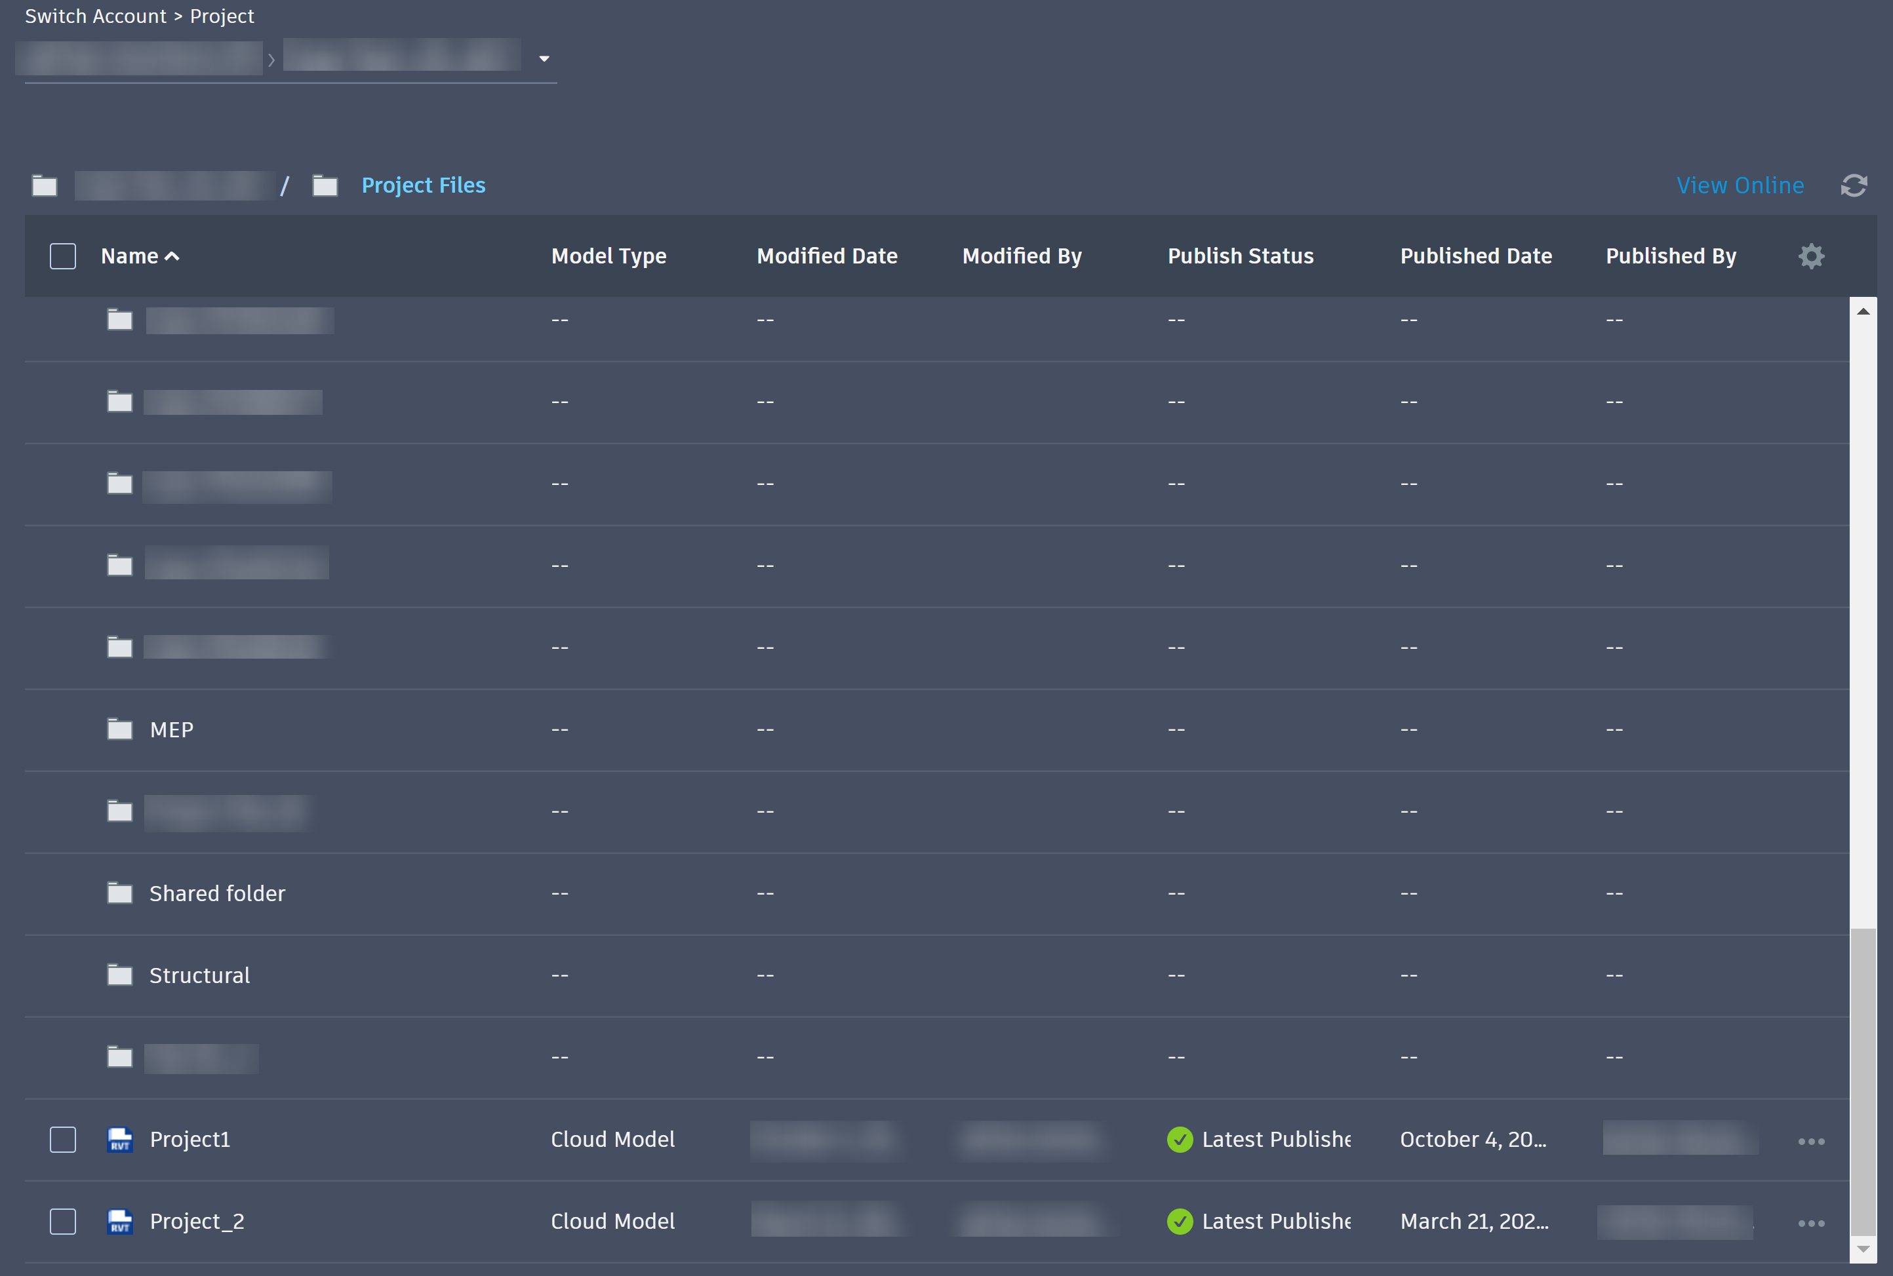1893x1276 pixels.
Task: Toggle the select-all checkbox in header
Action: 63,256
